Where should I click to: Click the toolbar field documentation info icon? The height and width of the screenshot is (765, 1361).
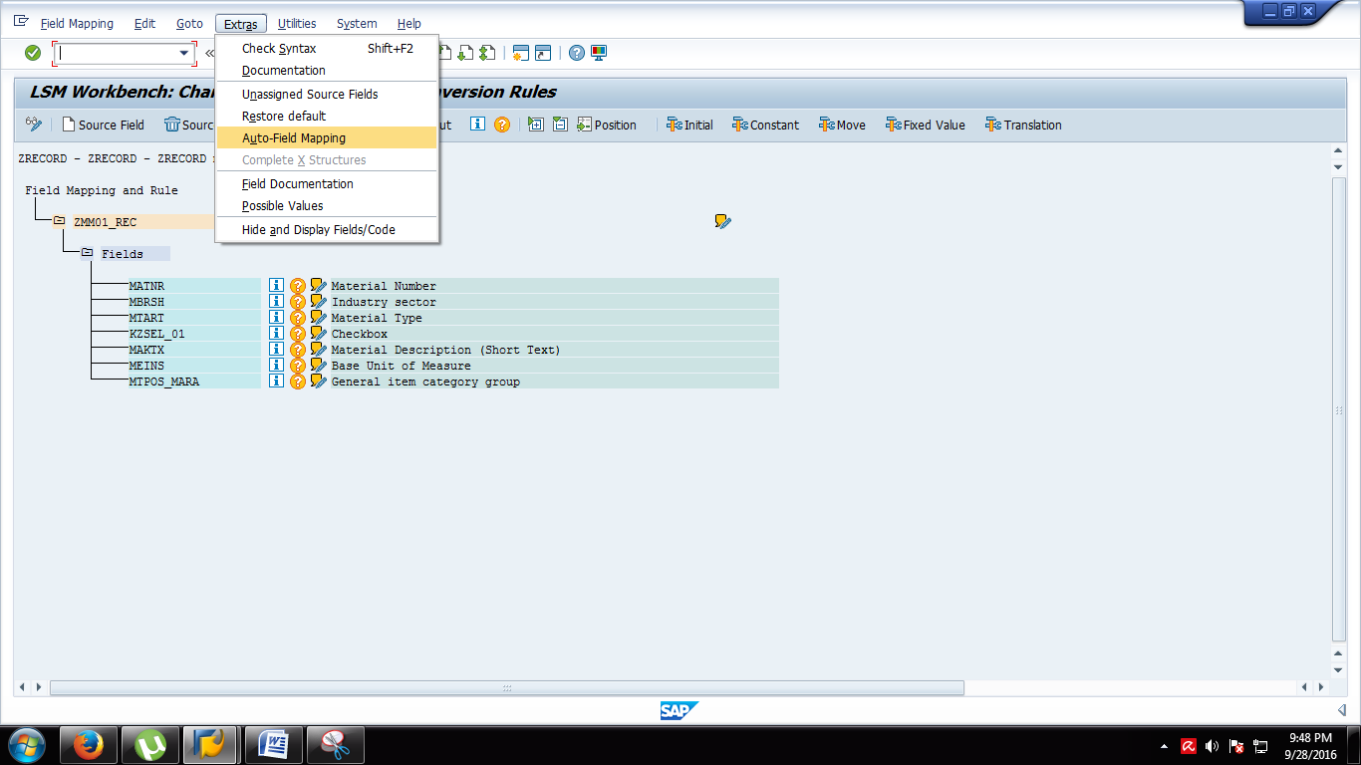pos(477,125)
